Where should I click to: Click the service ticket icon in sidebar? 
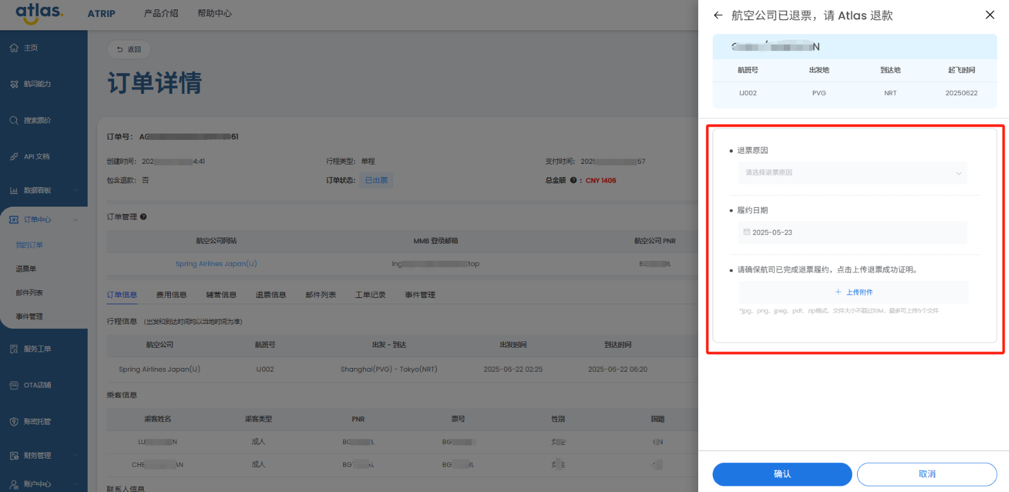coord(14,349)
